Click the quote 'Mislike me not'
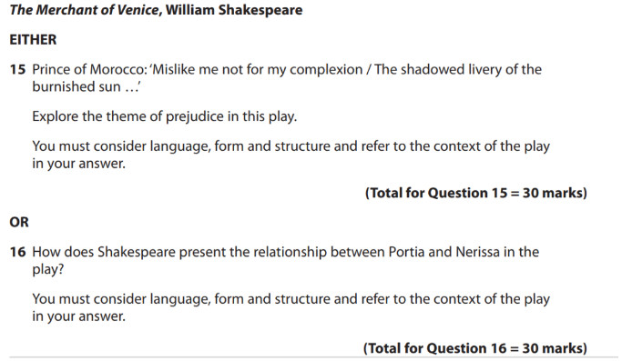Viewport: 622px width, 361px height. (x=191, y=69)
